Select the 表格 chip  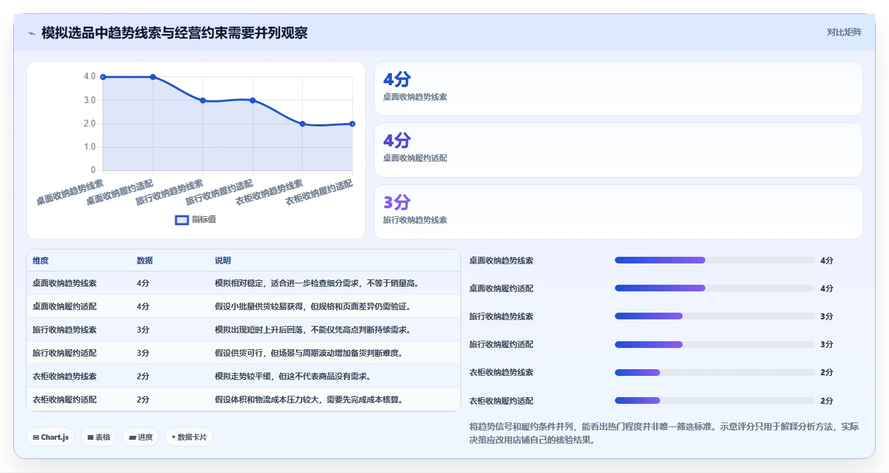tap(98, 437)
